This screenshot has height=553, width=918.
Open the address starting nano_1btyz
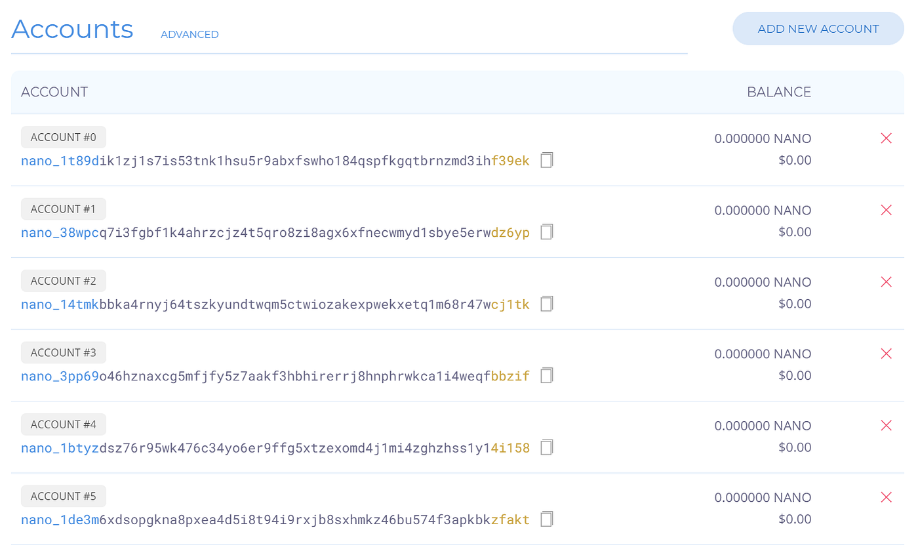coord(275,448)
